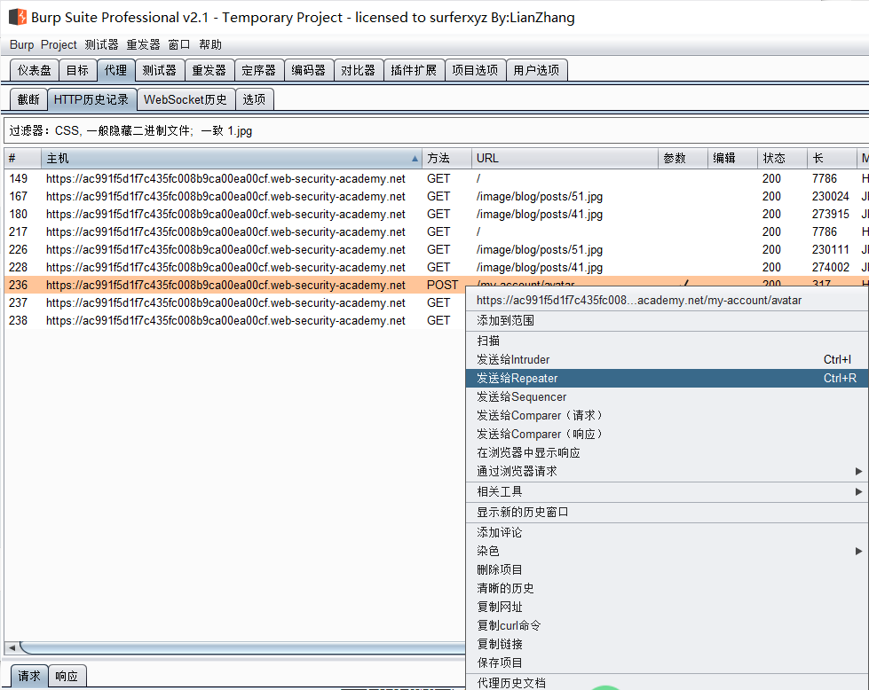This screenshot has width=869, height=690.
Task: Open the 响应 tab at the bottom
Action: (67, 675)
